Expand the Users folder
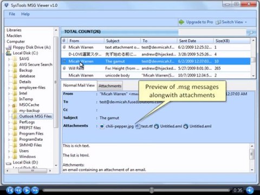The width and height of the screenshot is (260, 195). click(9, 151)
